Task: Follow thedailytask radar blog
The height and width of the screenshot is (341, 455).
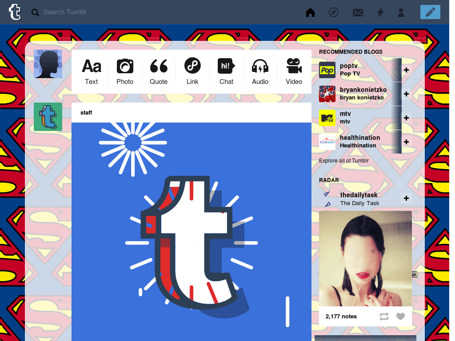Action: click(x=406, y=198)
